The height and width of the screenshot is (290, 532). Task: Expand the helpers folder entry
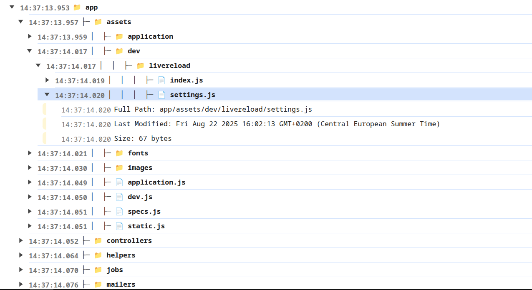(x=21, y=255)
